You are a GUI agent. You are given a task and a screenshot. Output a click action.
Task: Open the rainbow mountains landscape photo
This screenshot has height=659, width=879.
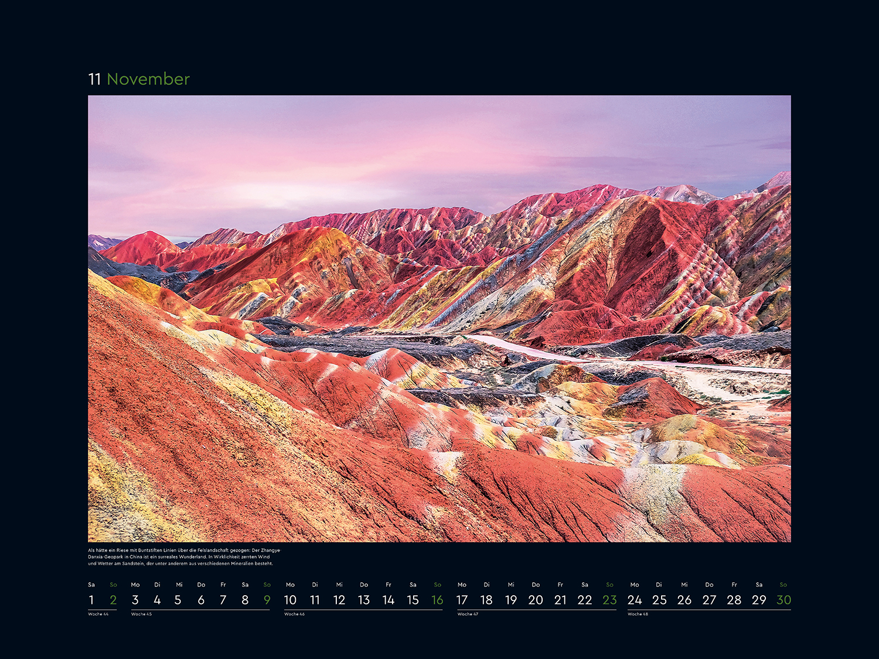tap(439, 318)
